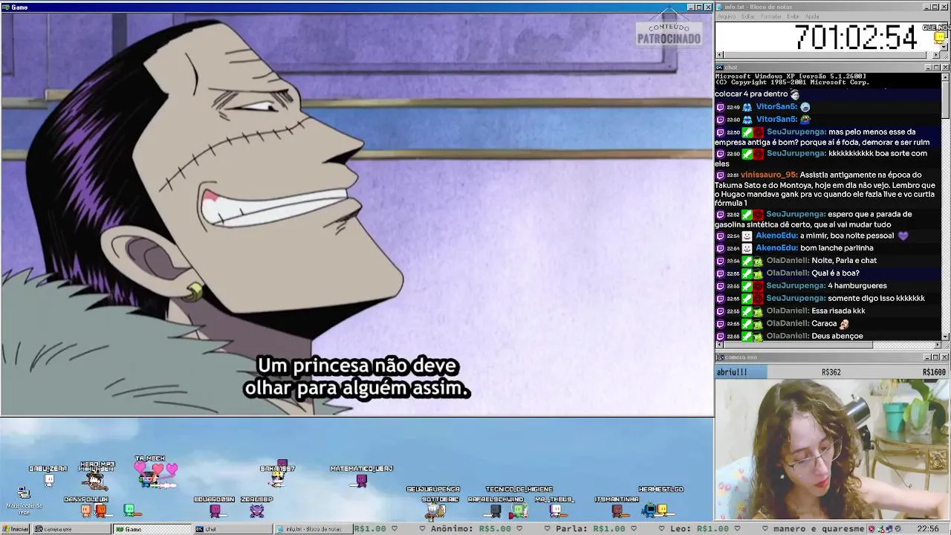This screenshot has height=535, width=951.
Task: Click the GABU_ZERA white avatar
Action: click(49, 480)
